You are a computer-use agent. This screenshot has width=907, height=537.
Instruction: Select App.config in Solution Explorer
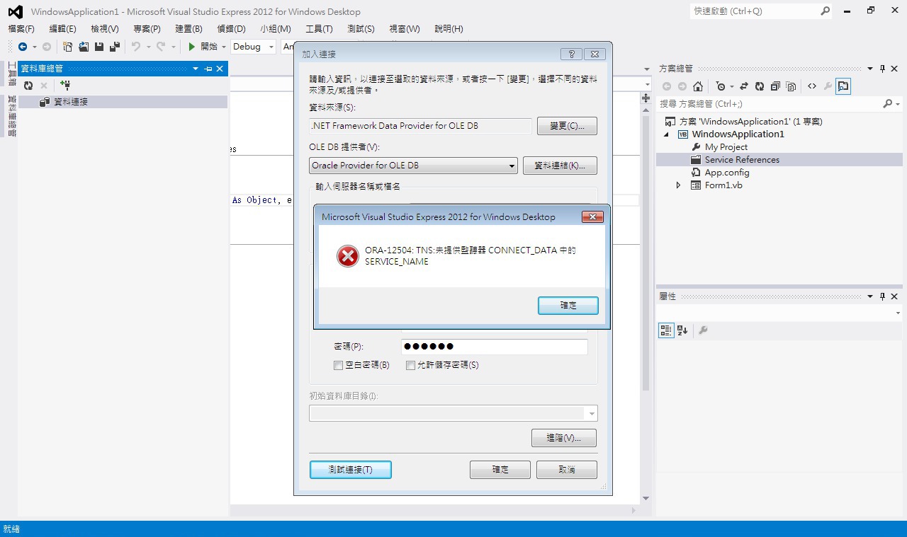(727, 173)
